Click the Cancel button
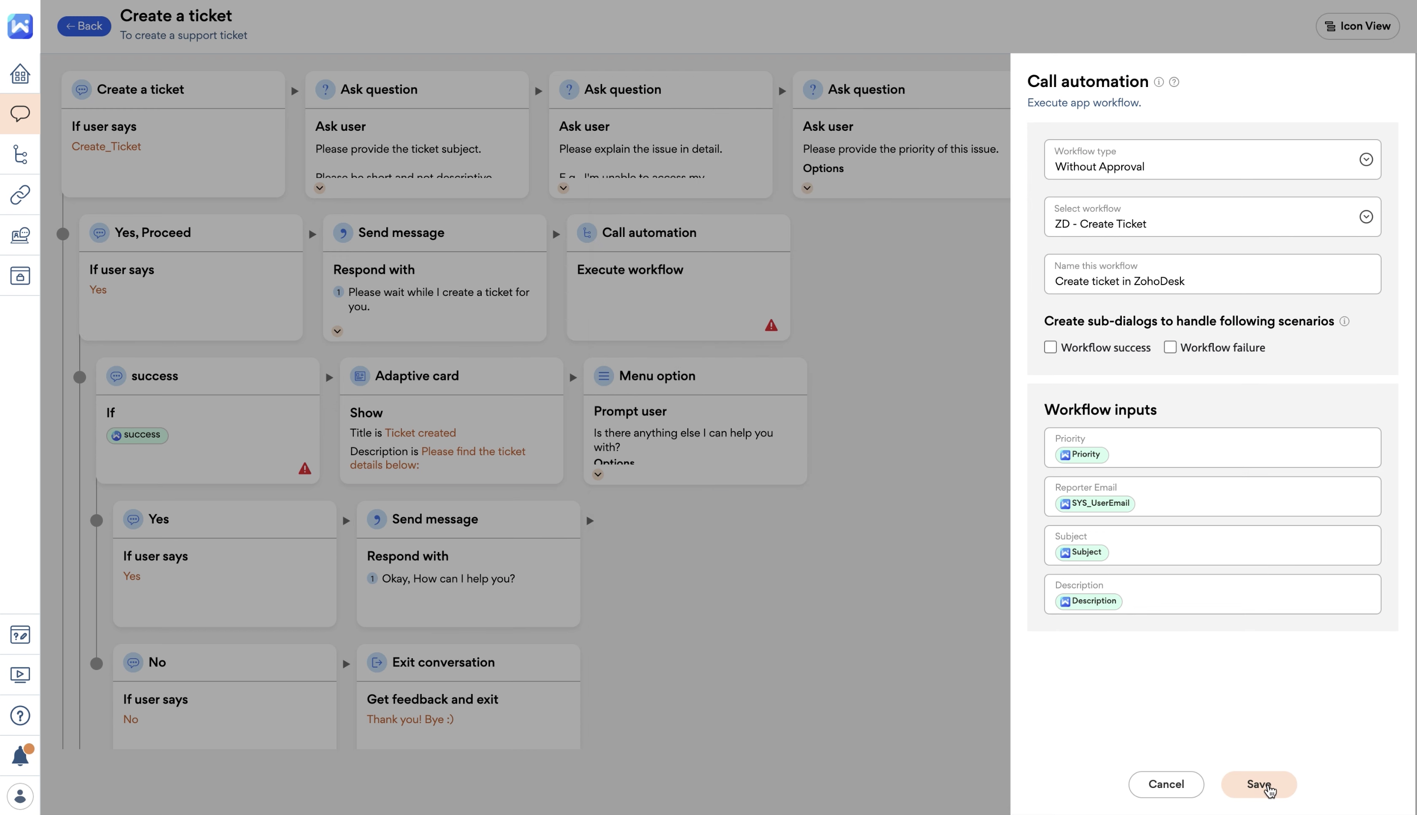This screenshot has height=815, width=1417. pos(1166,784)
